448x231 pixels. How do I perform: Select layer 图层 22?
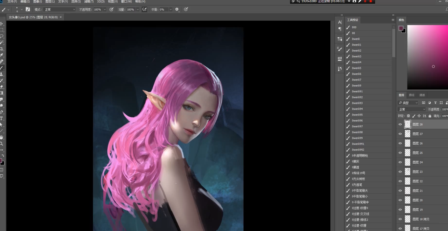point(423,181)
